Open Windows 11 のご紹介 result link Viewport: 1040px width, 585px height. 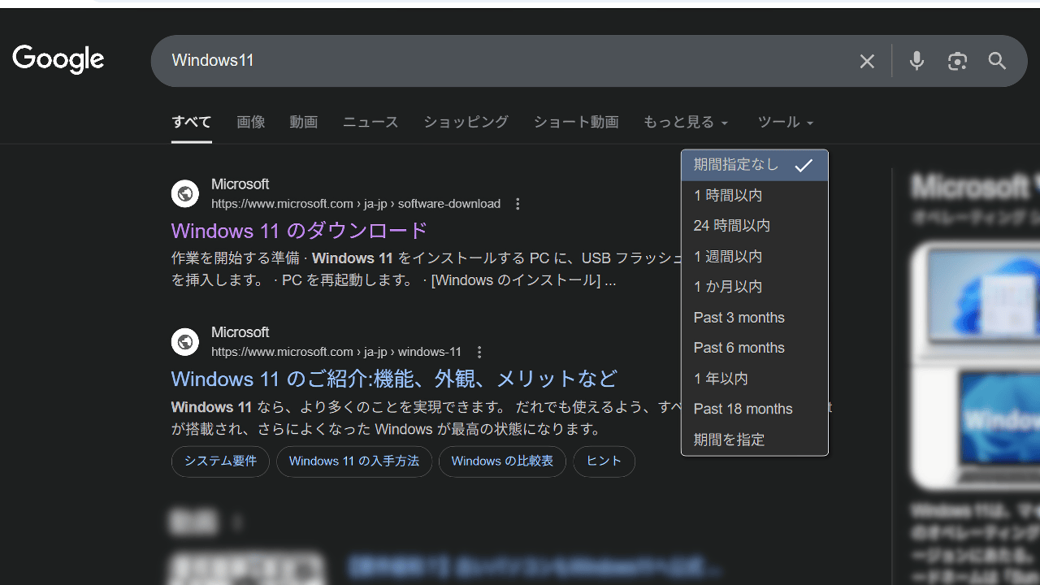394,379
